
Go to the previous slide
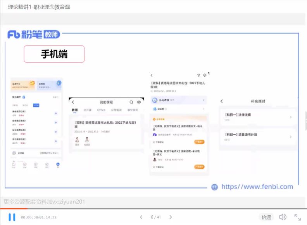point(141,217)
